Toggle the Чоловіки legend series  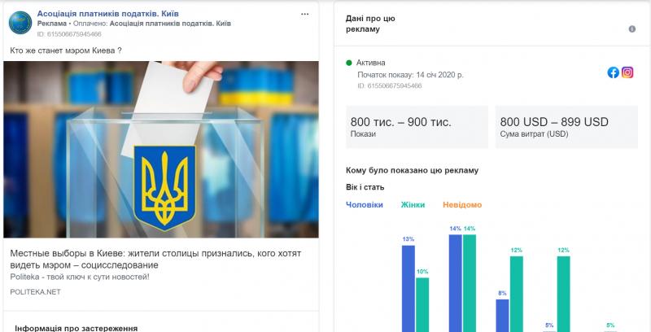coord(364,205)
